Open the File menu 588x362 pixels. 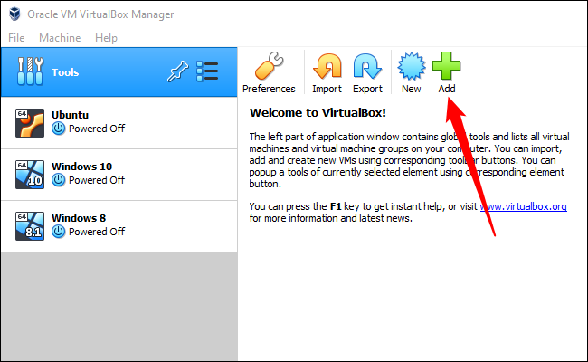pyautogui.click(x=16, y=38)
